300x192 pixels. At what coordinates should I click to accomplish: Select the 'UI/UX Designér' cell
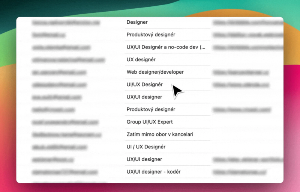click(x=168, y=85)
